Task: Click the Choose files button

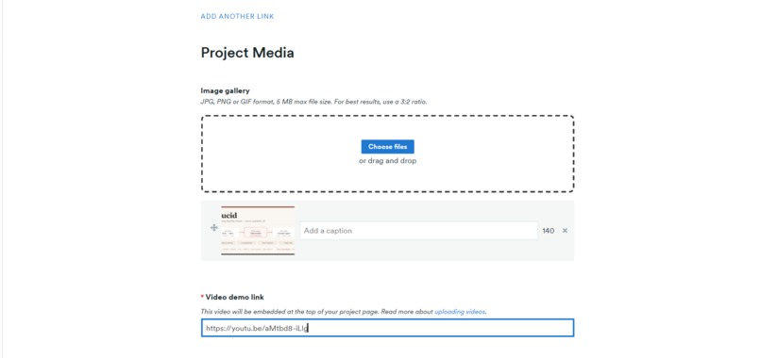Action: click(387, 147)
